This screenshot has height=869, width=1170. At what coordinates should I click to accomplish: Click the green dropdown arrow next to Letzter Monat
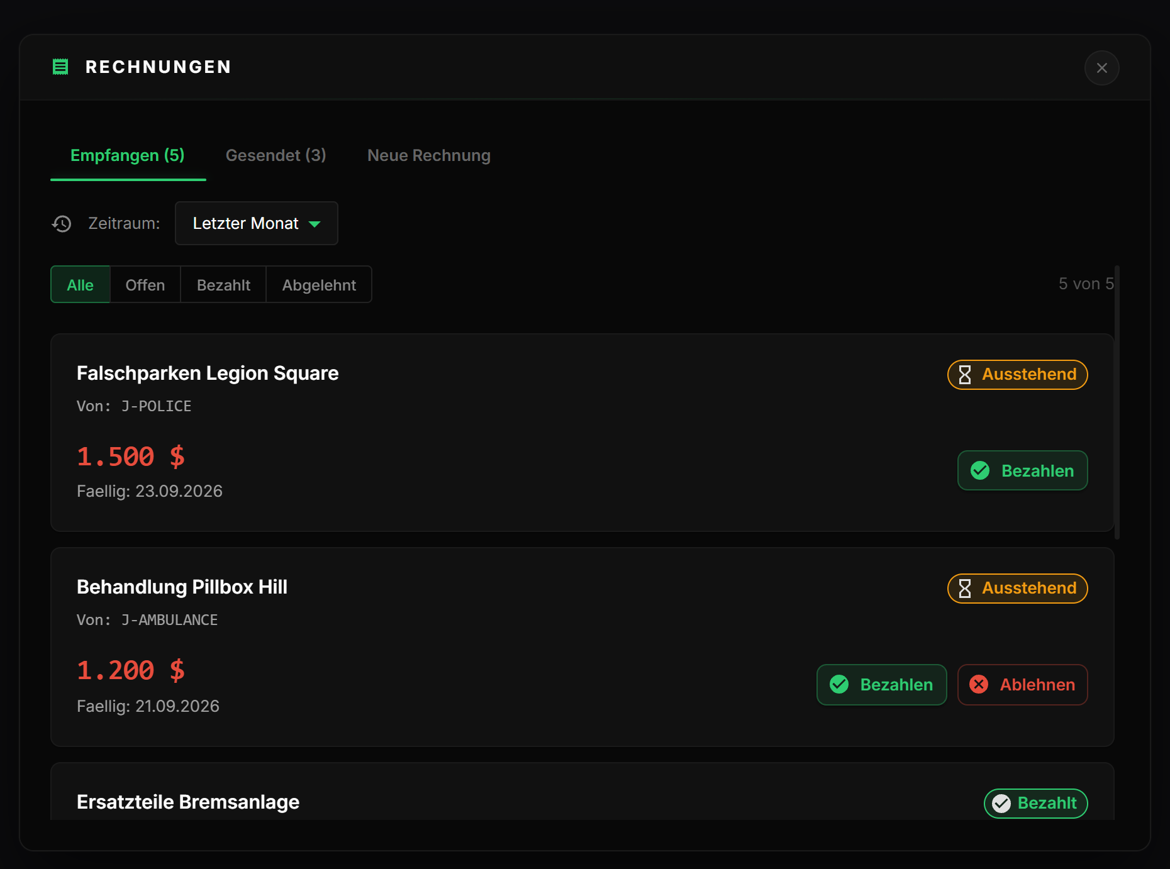pos(315,224)
